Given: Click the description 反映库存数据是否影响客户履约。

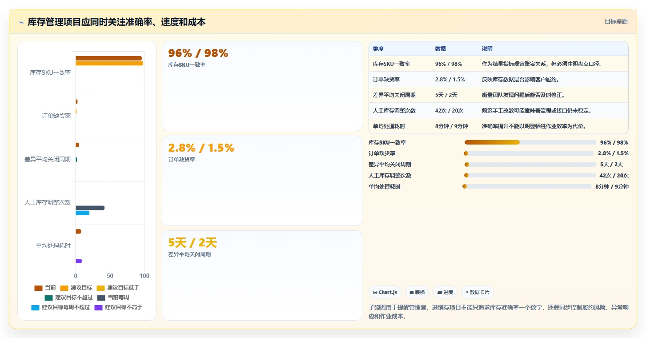Looking at the screenshot, I should click(521, 80).
